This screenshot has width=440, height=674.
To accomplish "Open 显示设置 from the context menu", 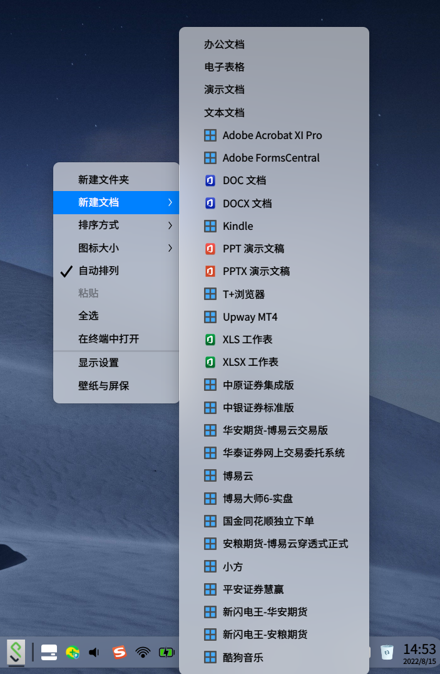I will point(116,363).
